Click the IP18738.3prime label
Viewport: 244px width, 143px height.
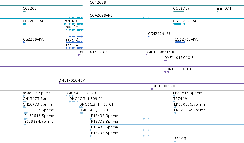click(104, 122)
